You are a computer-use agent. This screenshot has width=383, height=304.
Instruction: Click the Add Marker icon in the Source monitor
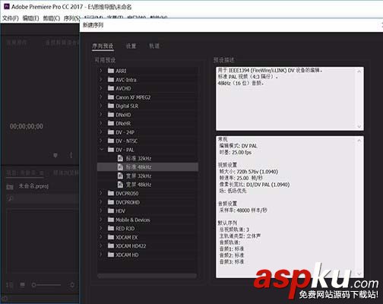pos(55,155)
